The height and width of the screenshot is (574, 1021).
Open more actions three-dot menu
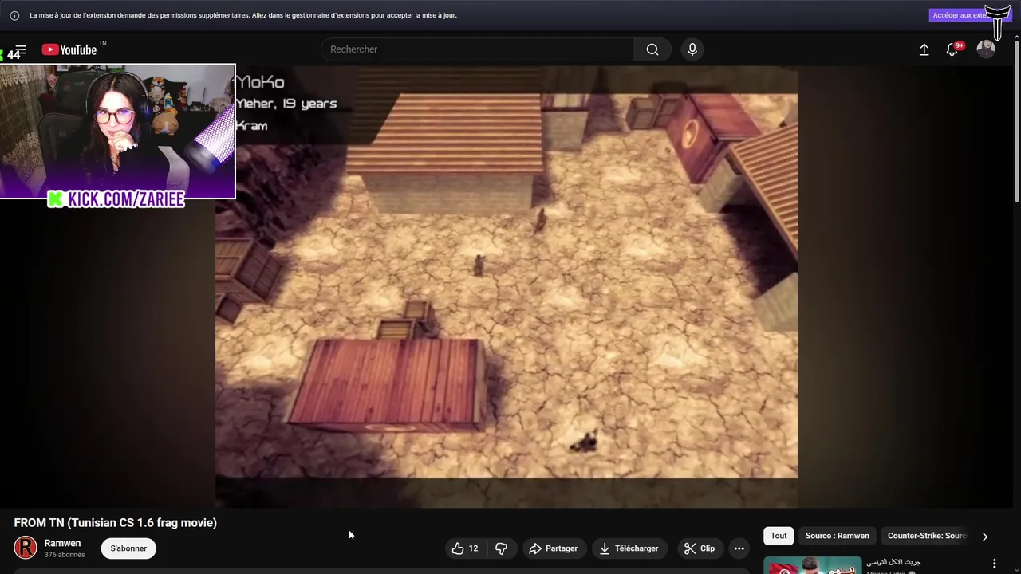pos(739,548)
